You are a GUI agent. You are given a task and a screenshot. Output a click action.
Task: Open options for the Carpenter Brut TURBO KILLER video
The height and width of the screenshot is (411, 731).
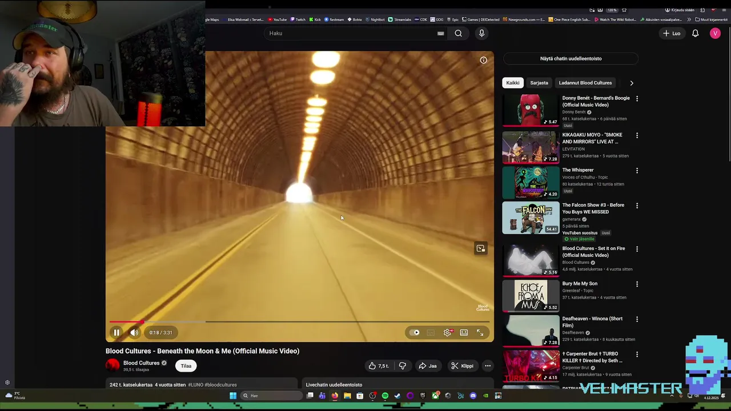637,354
